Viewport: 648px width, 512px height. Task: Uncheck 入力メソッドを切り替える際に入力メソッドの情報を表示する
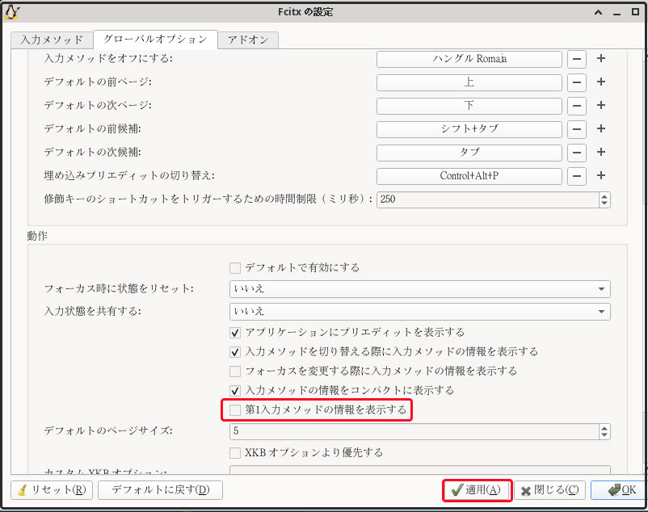tap(235, 352)
